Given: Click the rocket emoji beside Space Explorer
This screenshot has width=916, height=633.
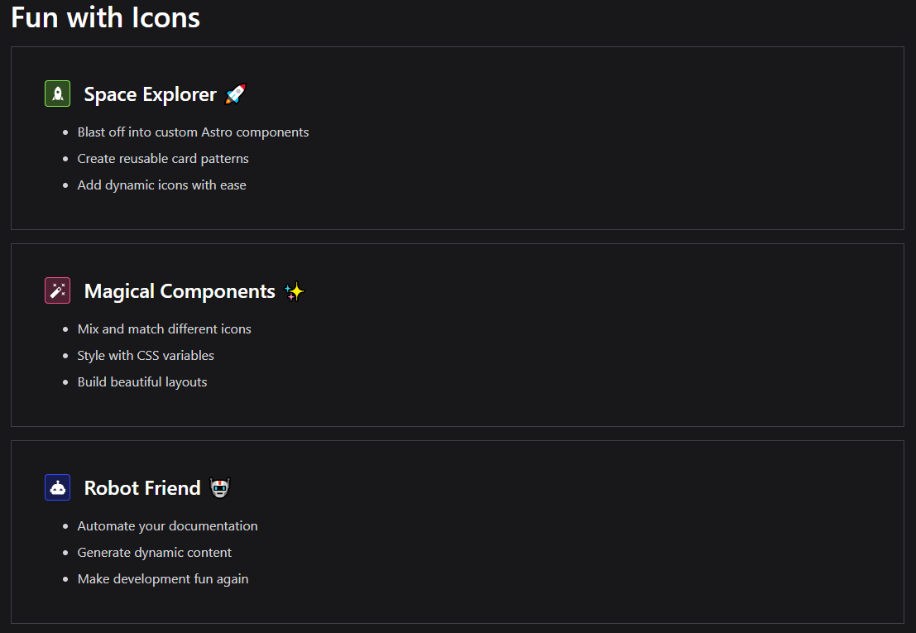Looking at the screenshot, I should tap(236, 94).
